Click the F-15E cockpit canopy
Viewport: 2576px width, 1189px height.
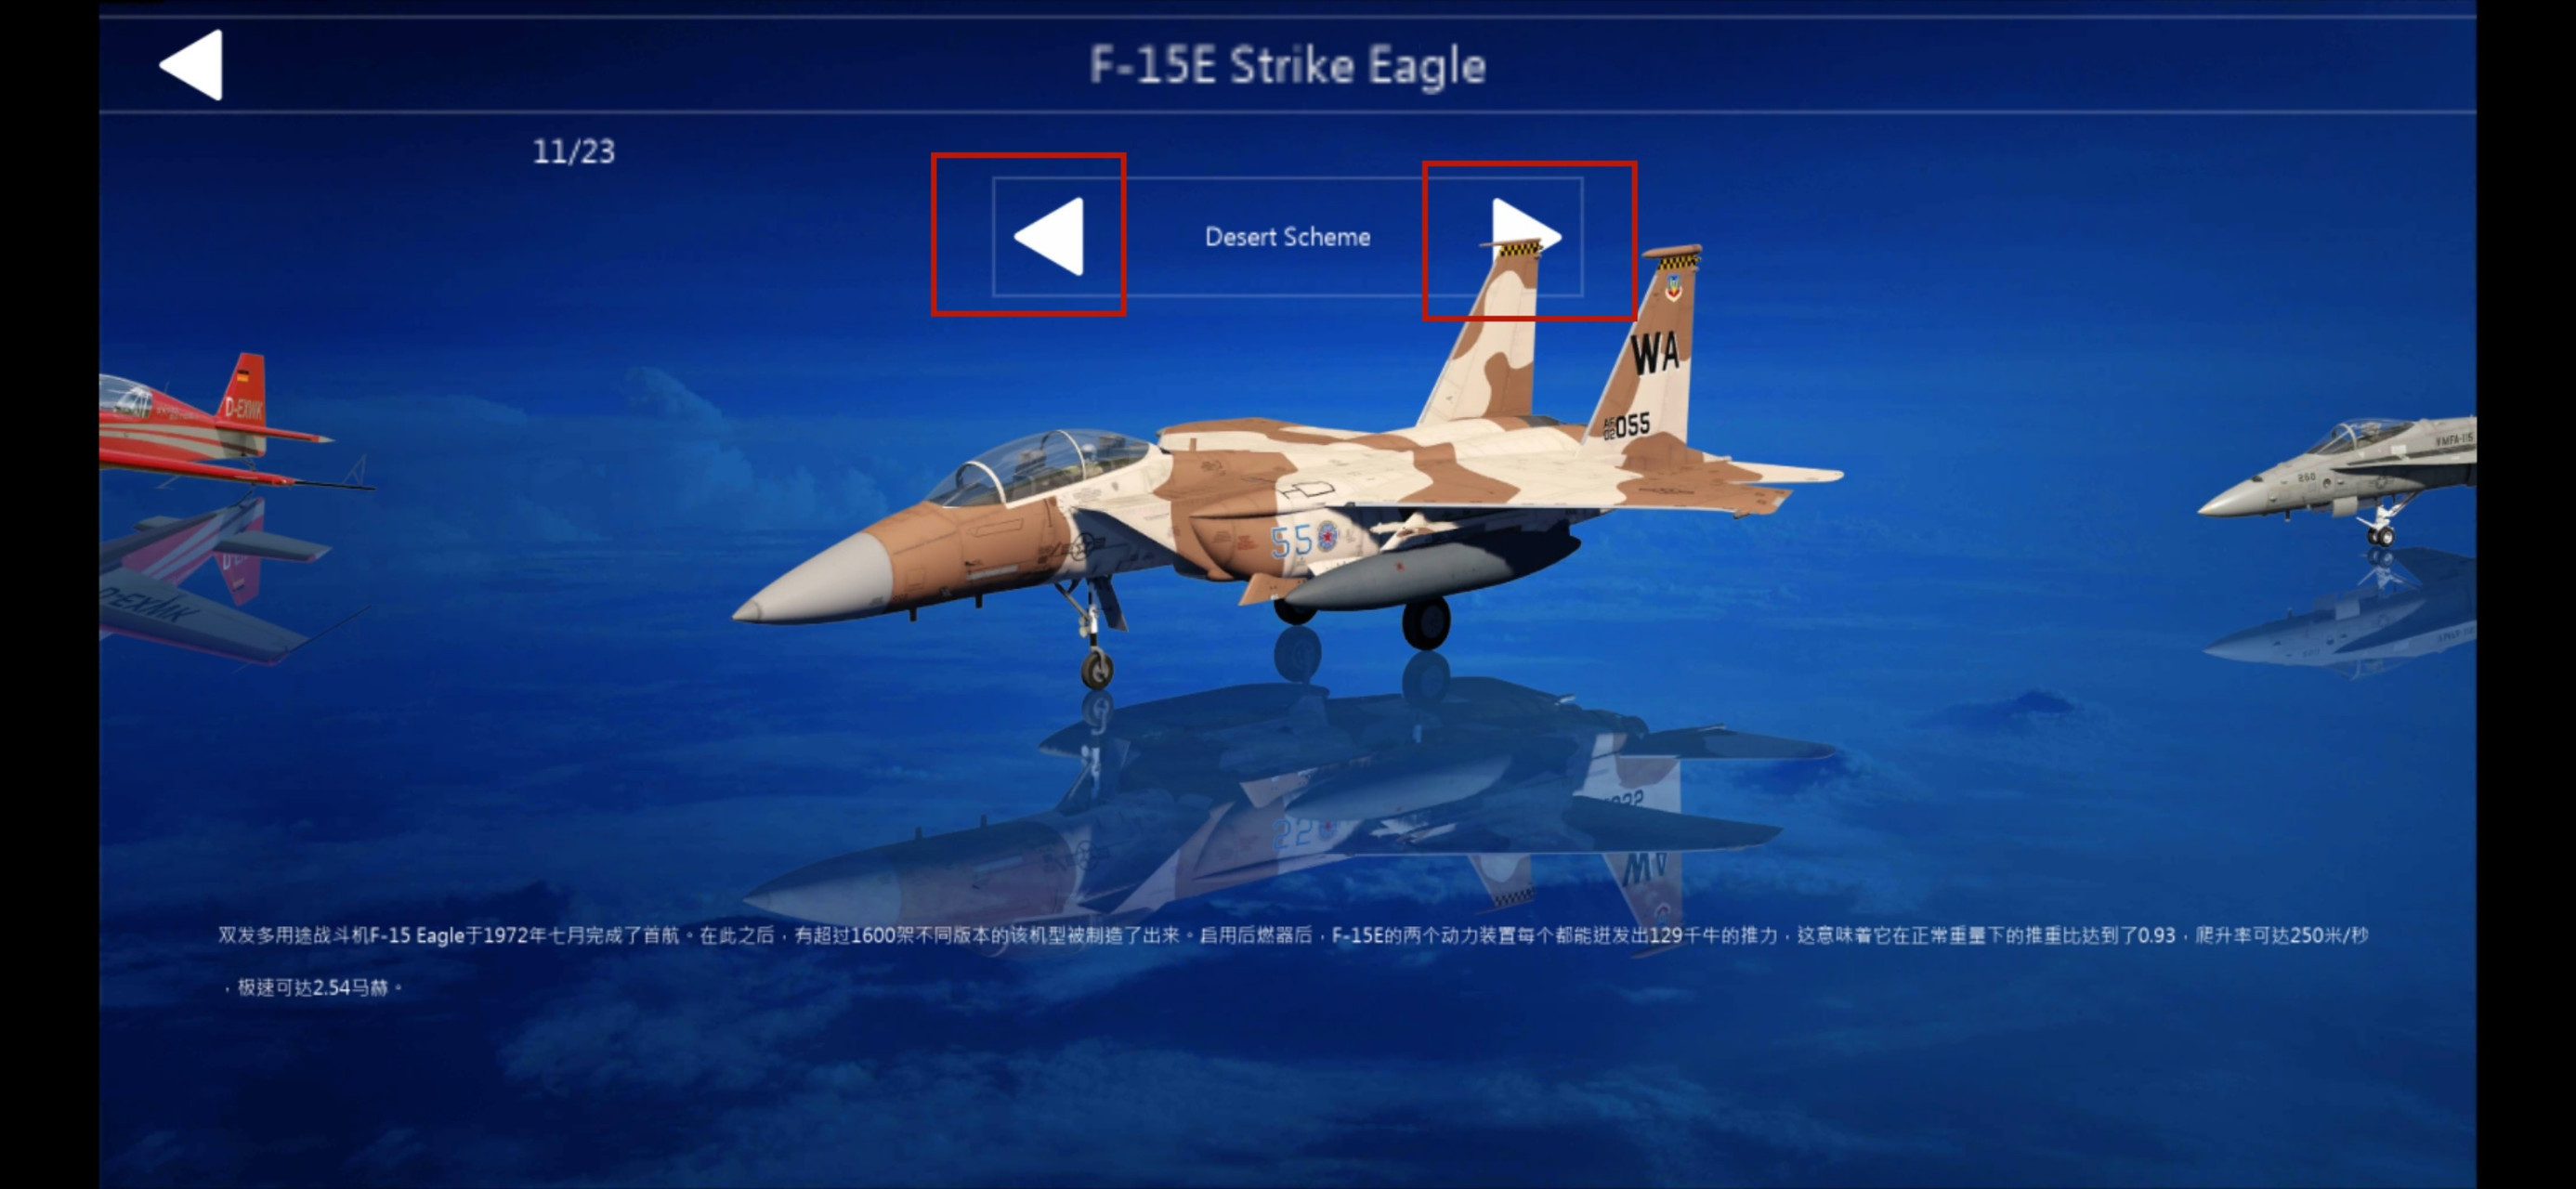click(x=1040, y=464)
